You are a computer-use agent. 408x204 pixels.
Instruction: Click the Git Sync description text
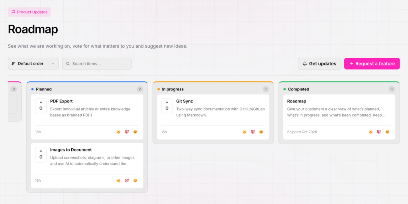pyautogui.click(x=220, y=112)
